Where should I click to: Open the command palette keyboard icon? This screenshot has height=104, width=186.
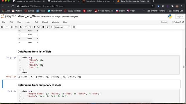tap(74, 27)
